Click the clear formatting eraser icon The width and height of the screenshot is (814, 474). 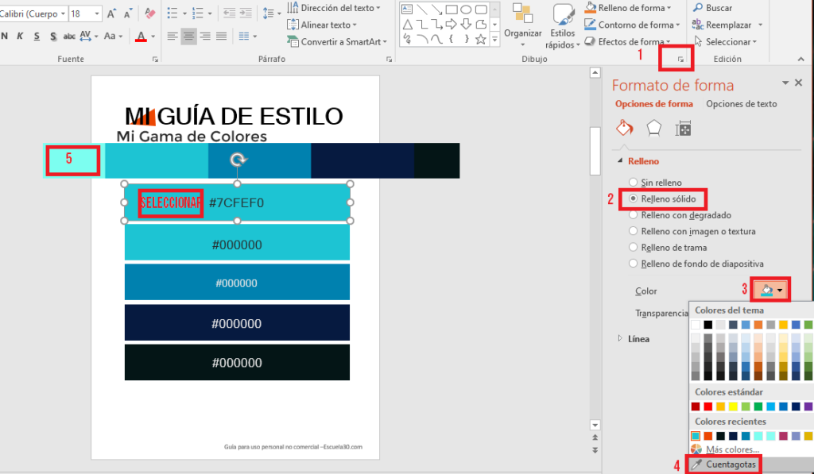point(151,14)
